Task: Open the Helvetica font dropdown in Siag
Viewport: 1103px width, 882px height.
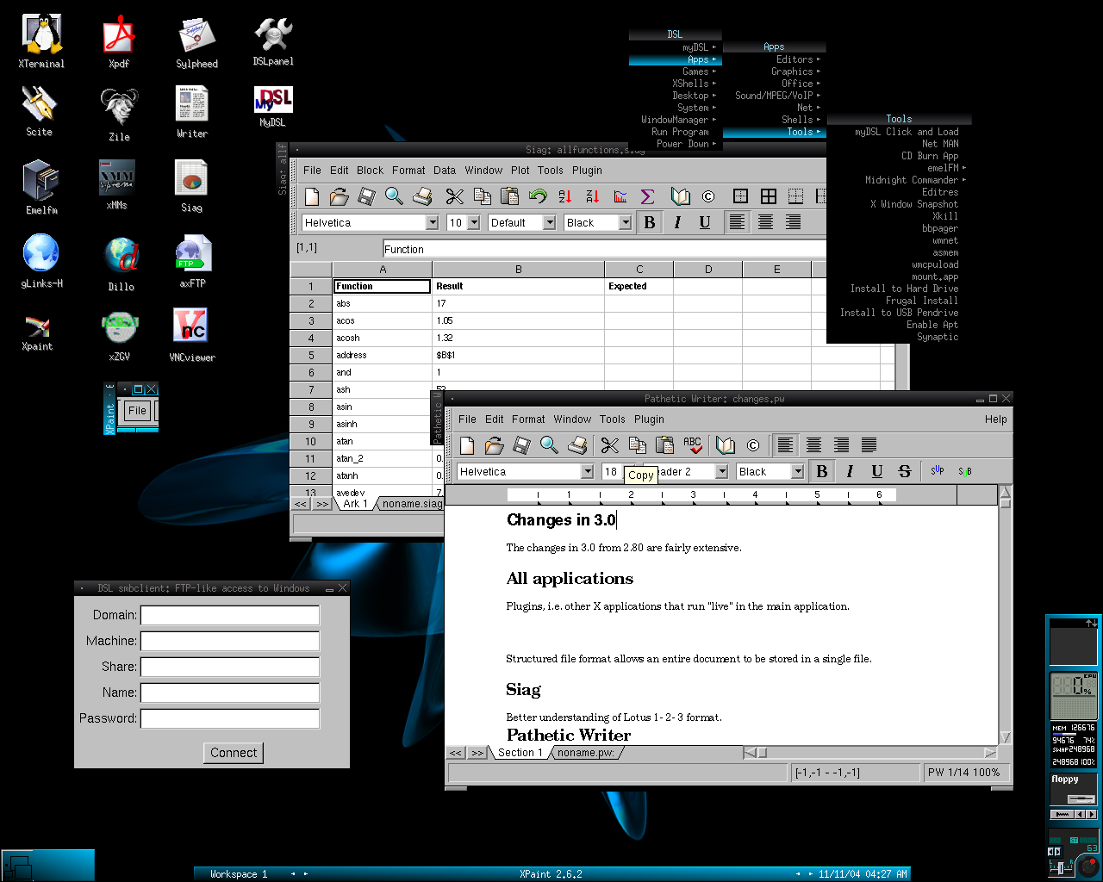Action: pos(433,223)
